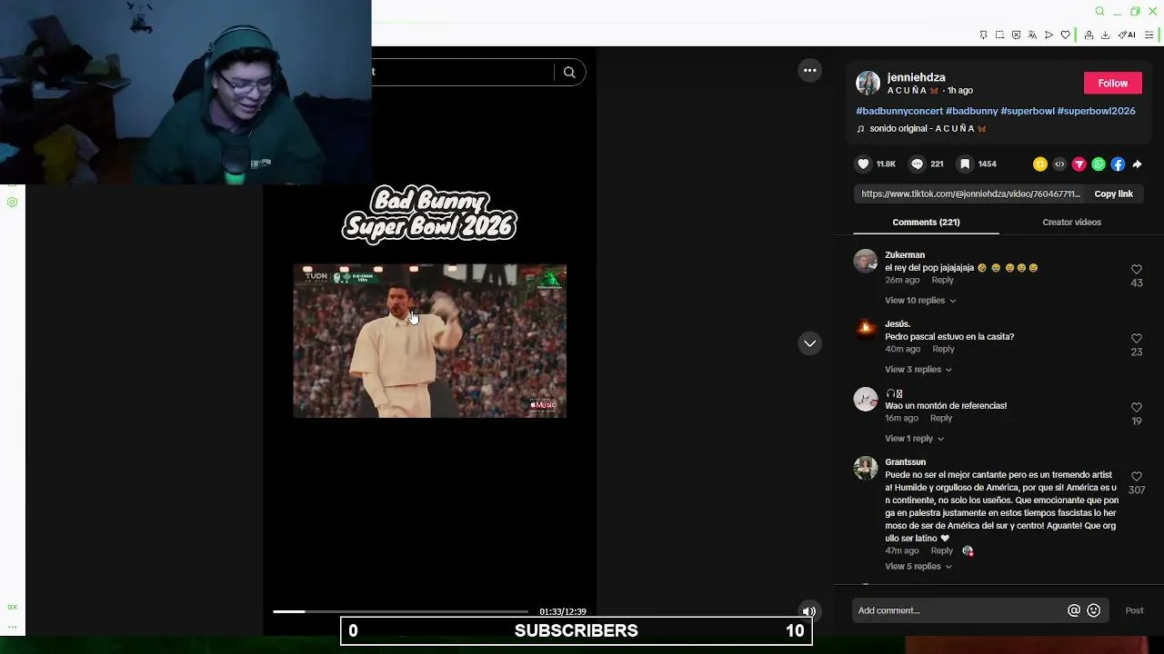Viewport: 1164px width, 654px height.
Task: Click the browser send/flow arrow icon
Action: pos(1049,35)
